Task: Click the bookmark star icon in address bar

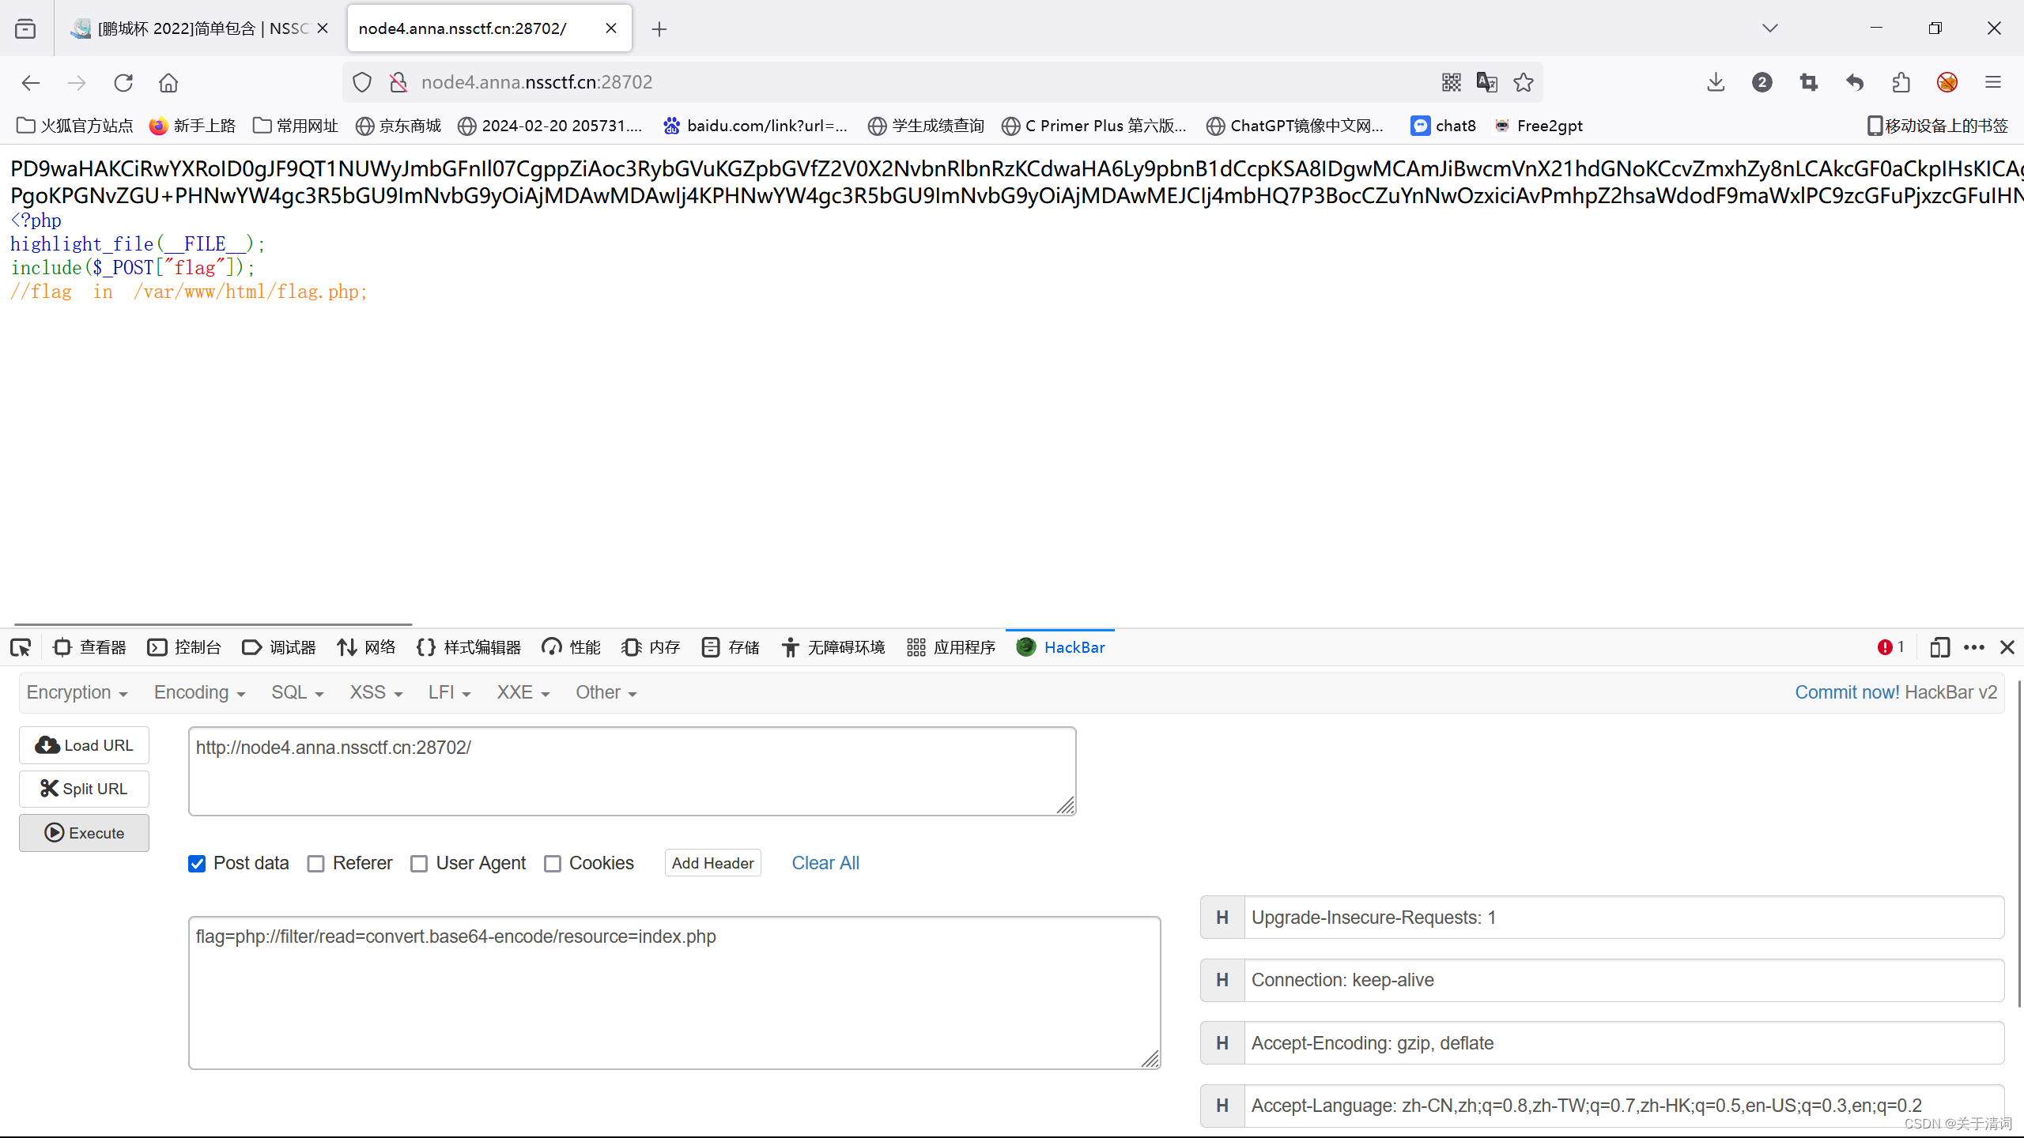Action: point(1524,82)
